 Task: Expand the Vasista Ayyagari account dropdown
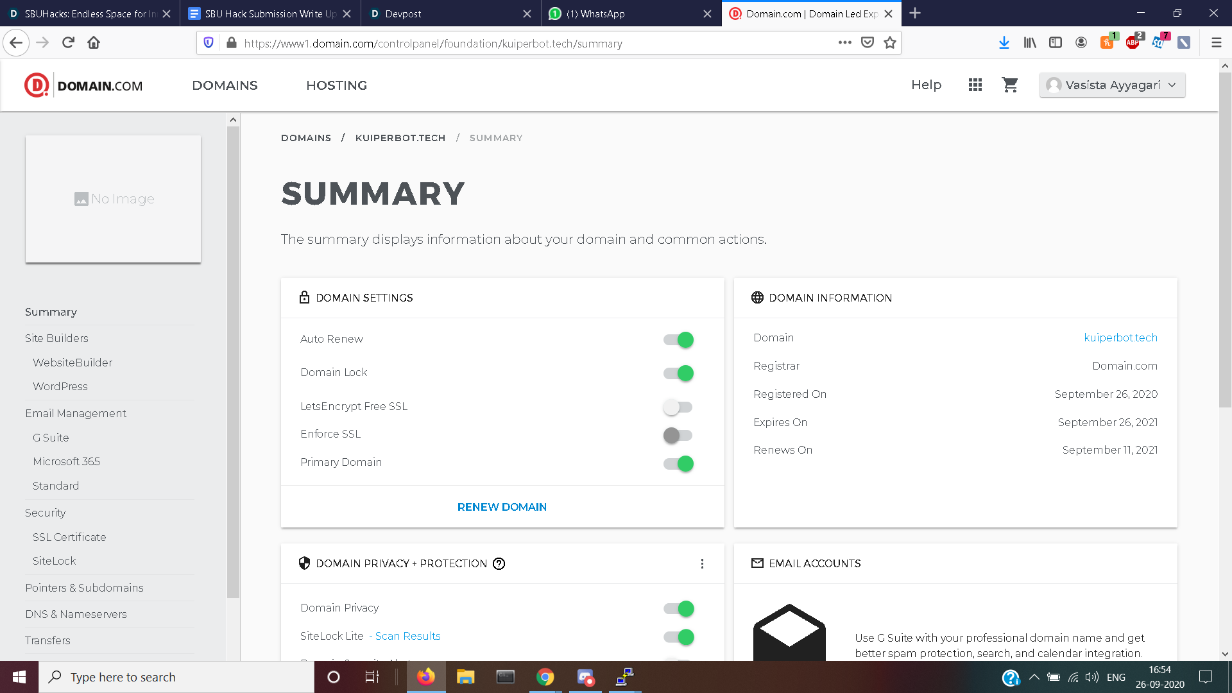pyautogui.click(x=1112, y=85)
